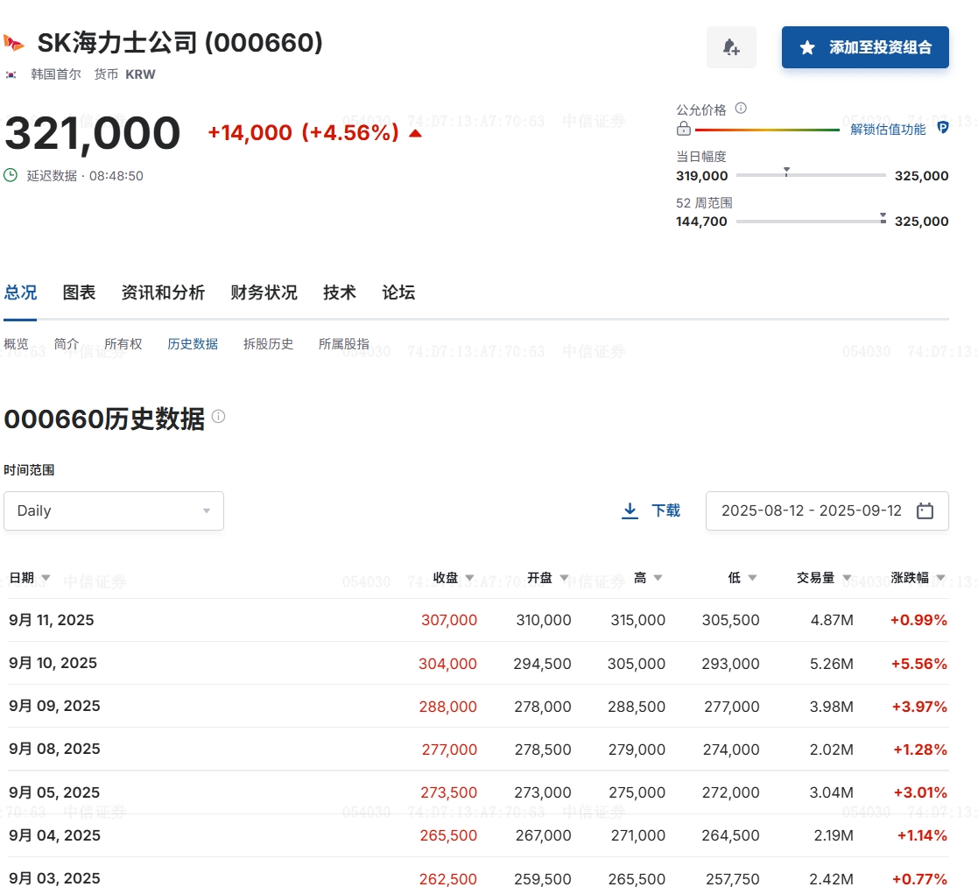Select the 所属股指 sub-tab

click(344, 344)
